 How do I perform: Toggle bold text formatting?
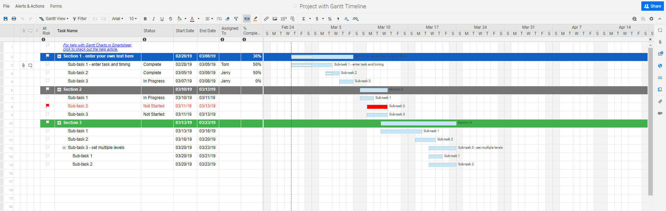[x=145, y=19]
